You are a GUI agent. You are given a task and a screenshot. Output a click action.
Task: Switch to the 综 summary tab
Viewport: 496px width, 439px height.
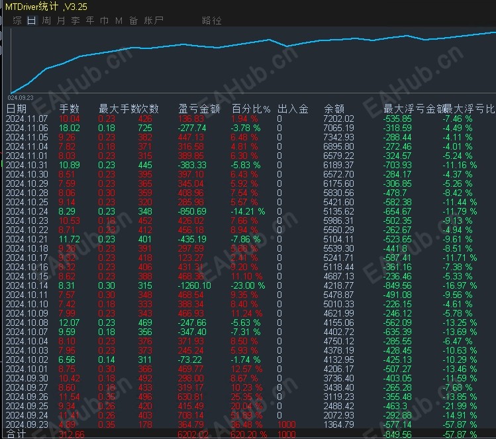pyautogui.click(x=17, y=21)
